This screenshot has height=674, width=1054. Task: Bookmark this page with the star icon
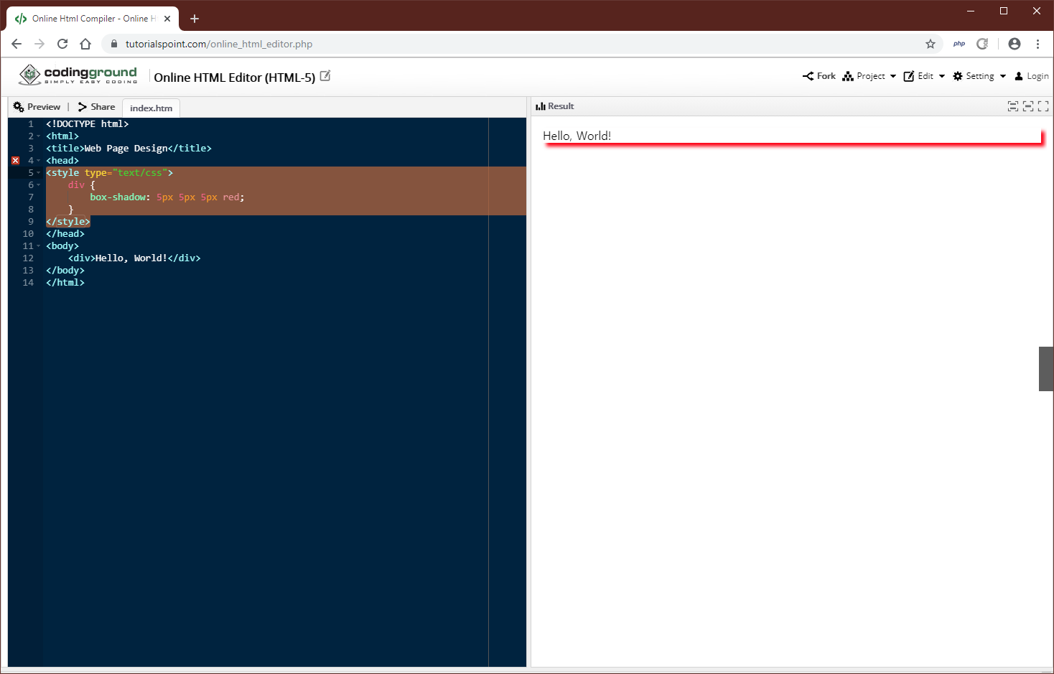[x=931, y=44]
